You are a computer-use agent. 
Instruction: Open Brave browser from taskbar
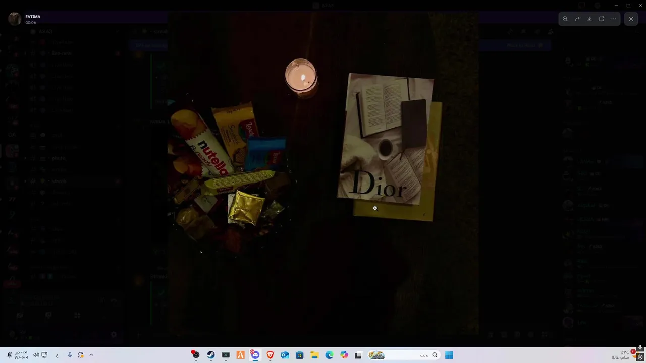pyautogui.click(x=270, y=355)
